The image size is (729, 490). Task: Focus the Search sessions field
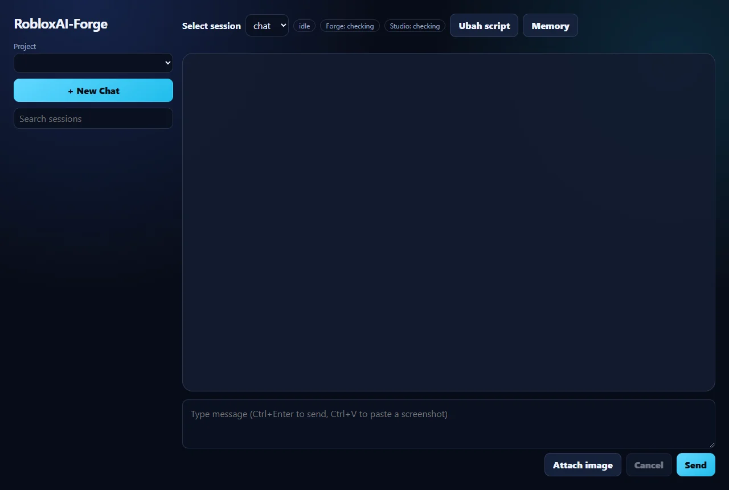click(93, 119)
